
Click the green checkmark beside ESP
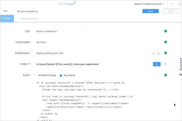tap(165, 31)
